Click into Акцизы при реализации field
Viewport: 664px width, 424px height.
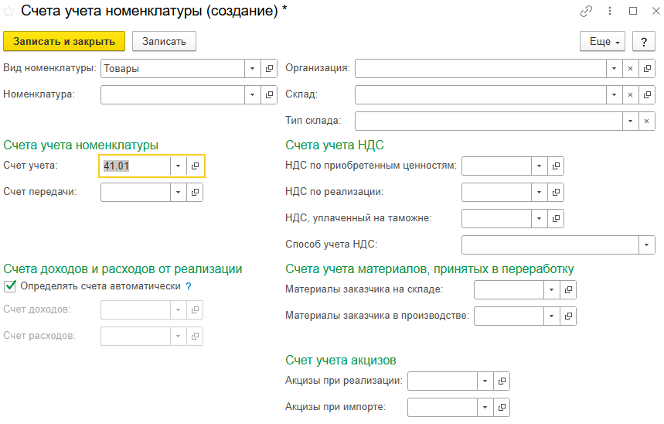click(442, 381)
